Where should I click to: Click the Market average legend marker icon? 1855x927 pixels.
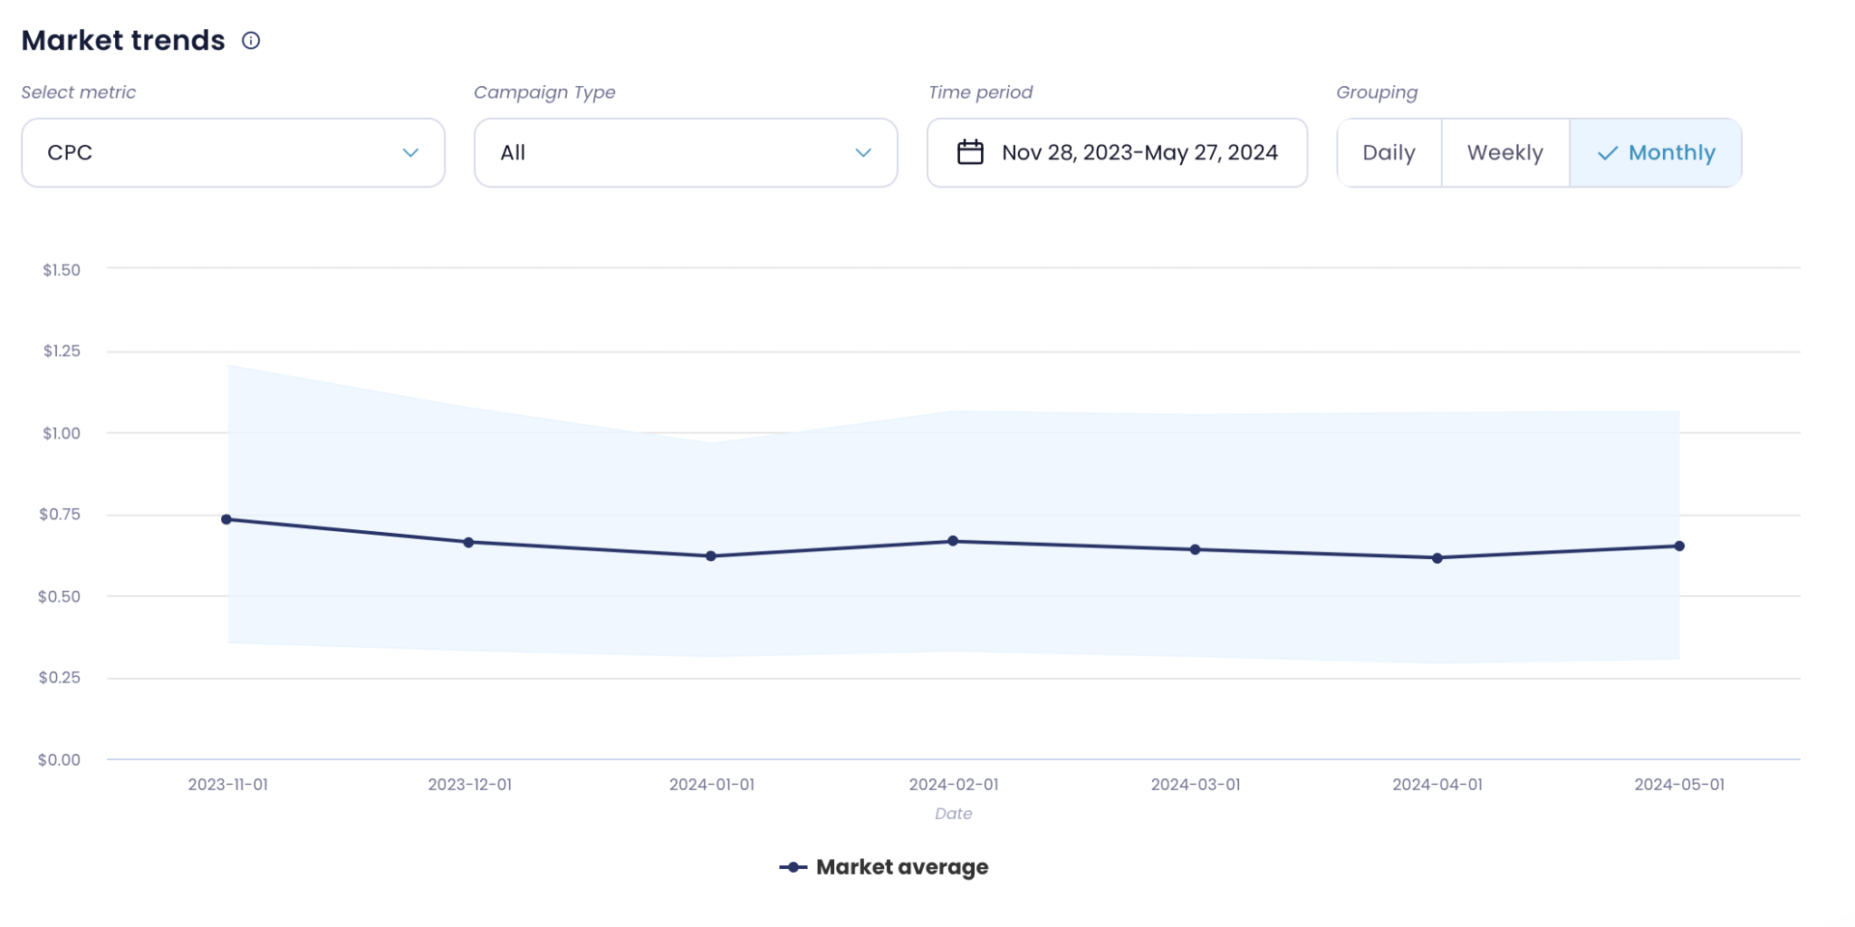793,867
